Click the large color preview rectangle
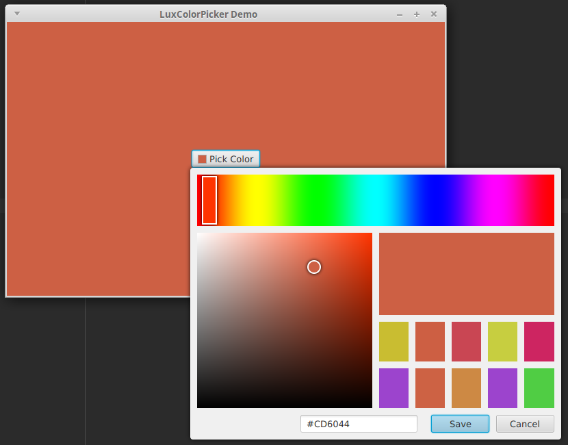This screenshot has height=445, width=568. click(466, 273)
